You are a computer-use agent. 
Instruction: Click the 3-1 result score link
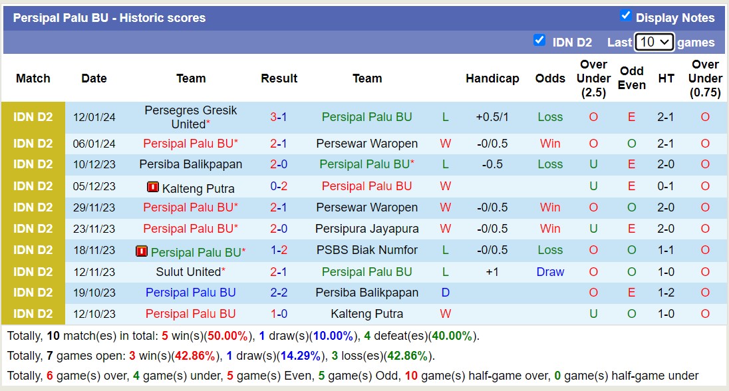(x=279, y=116)
